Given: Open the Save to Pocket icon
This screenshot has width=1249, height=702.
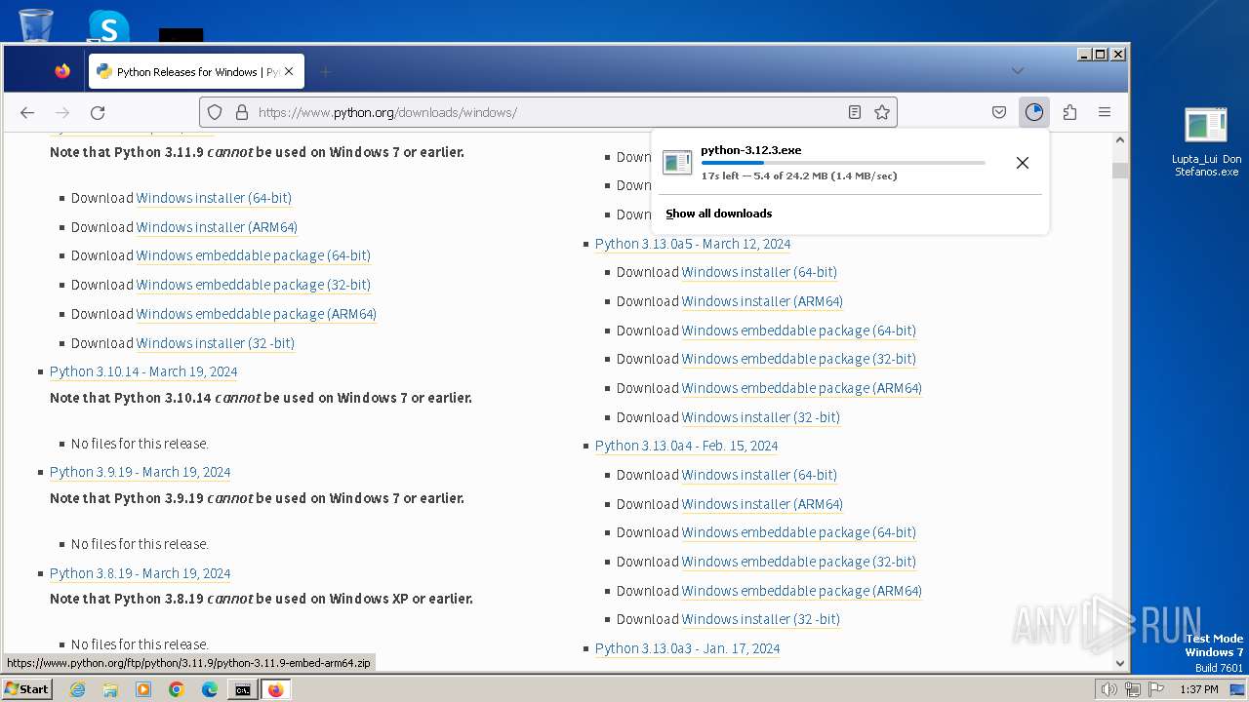Looking at the screenshot, I should 999,112.
